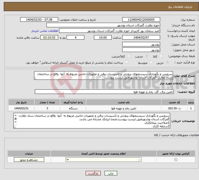Click the ایجاد کننده درخواست field
Image resolution: width=199 pixels, height=180 pixels.
110,31
